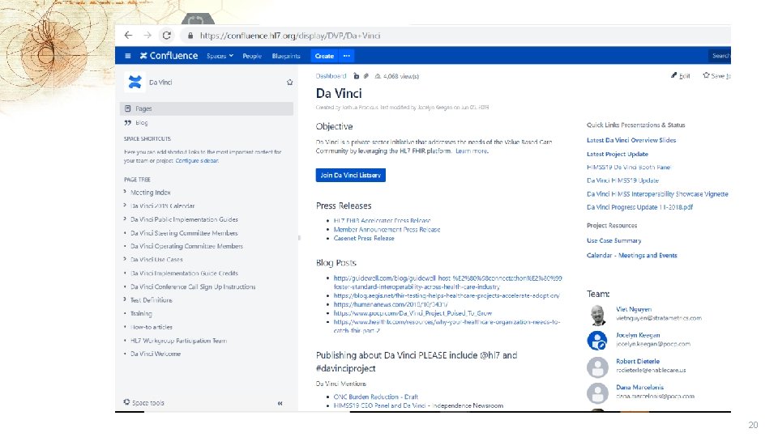Star the Da Vinci space as a favourite

click(290, 83)
